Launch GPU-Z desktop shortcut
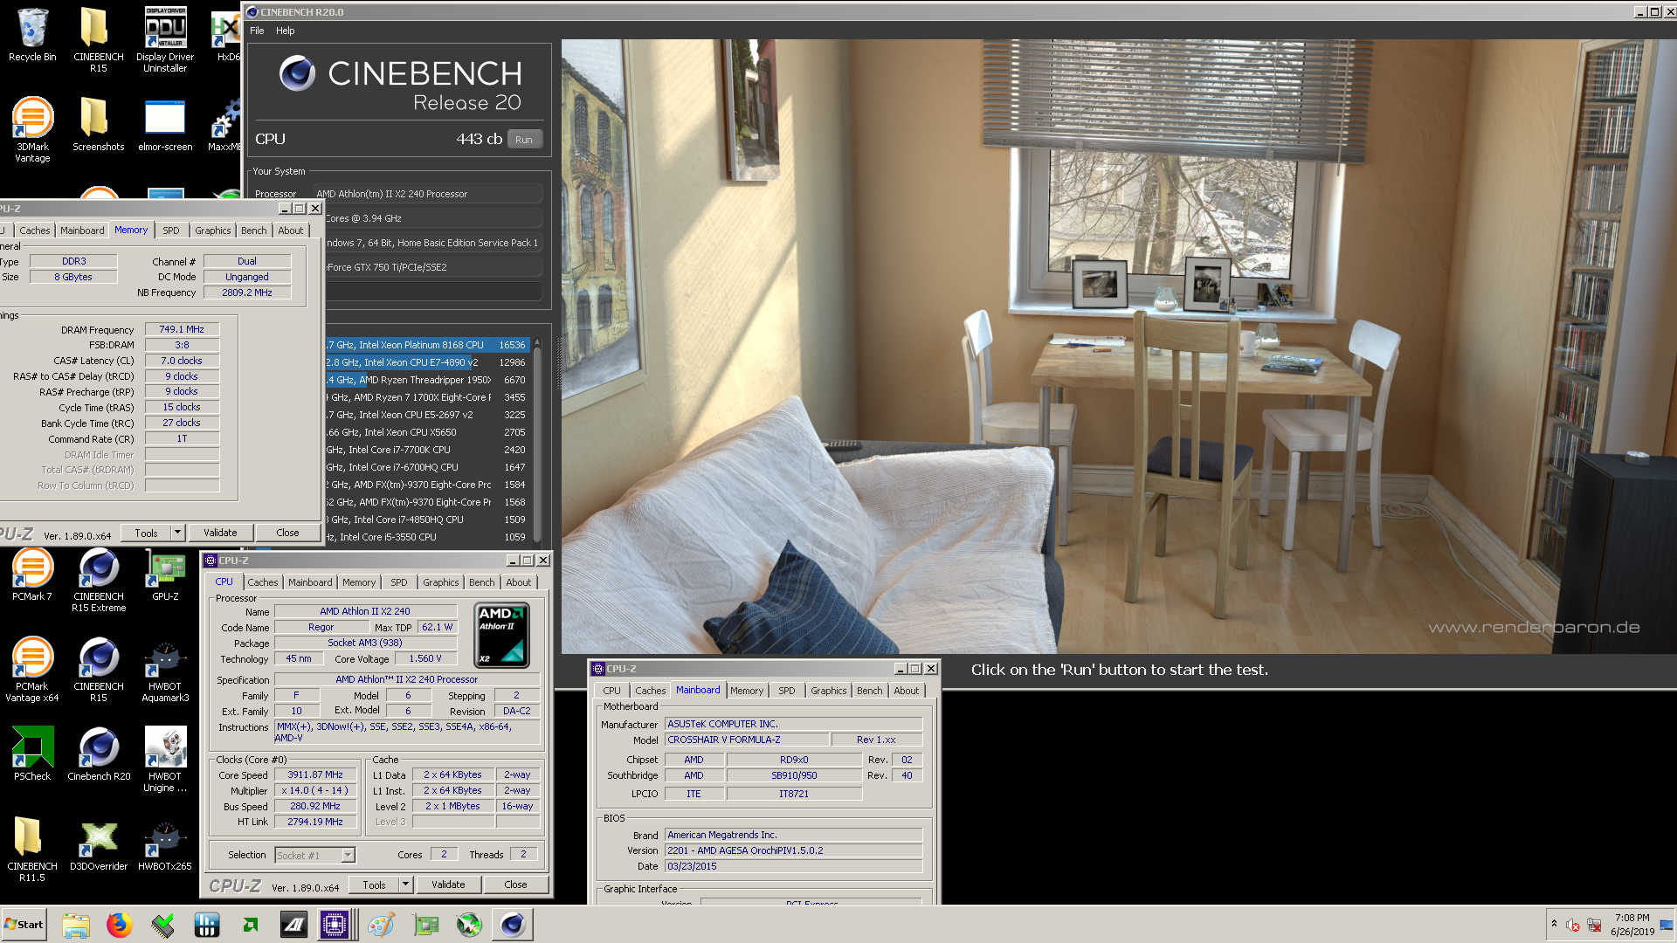 point(165,574)
